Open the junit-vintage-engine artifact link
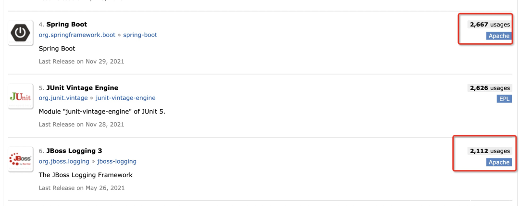The height and width of the screenshot is (206, 519). [125, 98]
